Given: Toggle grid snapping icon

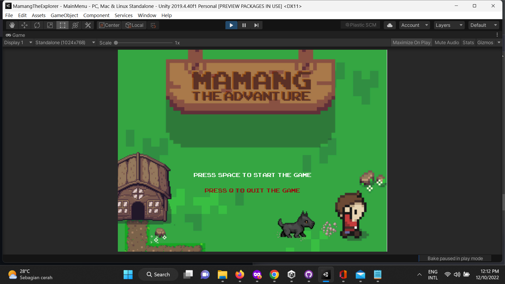Looking at the screenshot, I should point(153,25).
